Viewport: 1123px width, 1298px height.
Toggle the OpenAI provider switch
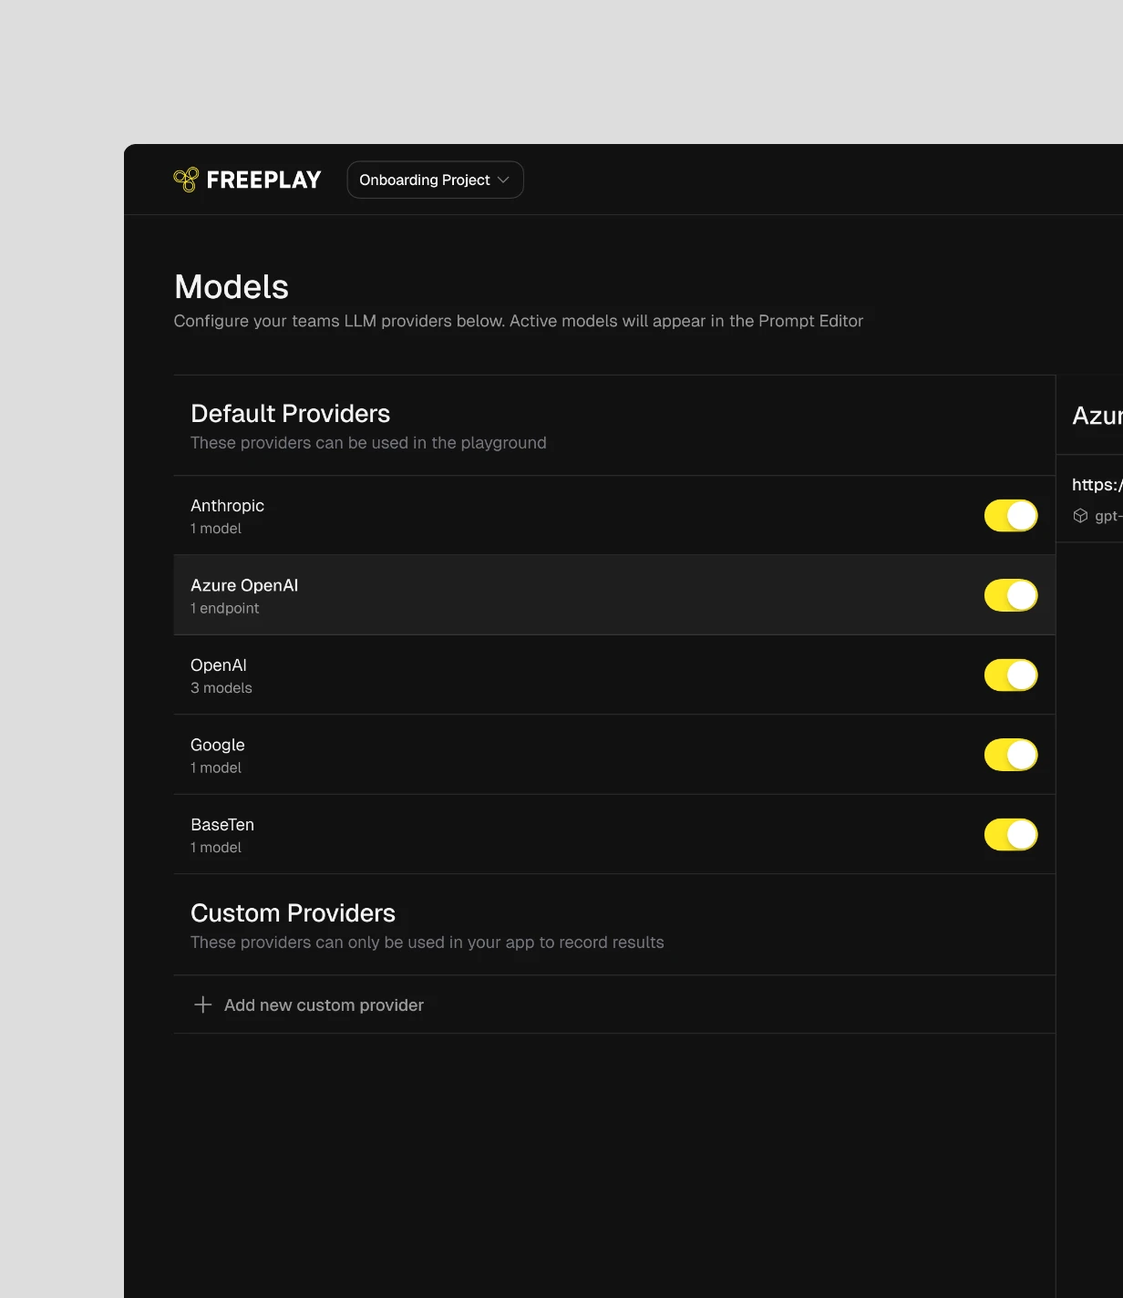(x=1011, y=675)
